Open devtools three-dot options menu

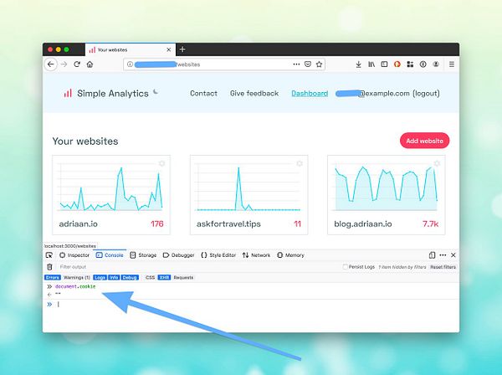pos(443,255)
